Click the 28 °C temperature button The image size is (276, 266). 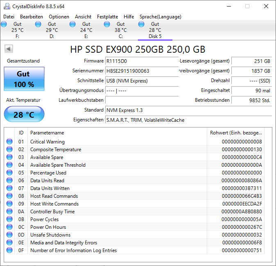[24, 114]
